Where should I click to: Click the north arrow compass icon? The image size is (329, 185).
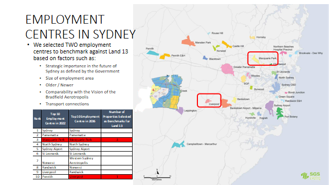point(157,172)
